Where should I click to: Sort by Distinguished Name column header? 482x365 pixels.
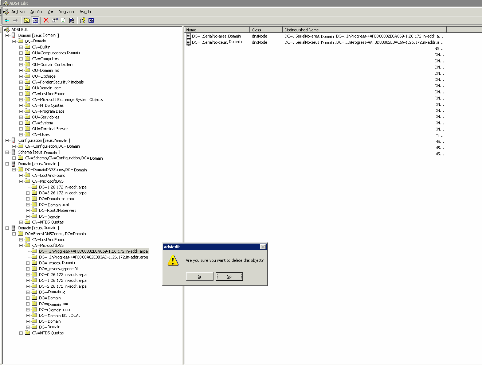pyautogui.click(x=364, y=30)
